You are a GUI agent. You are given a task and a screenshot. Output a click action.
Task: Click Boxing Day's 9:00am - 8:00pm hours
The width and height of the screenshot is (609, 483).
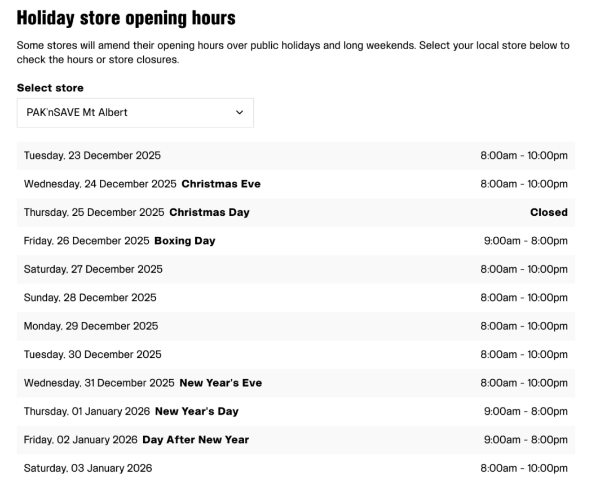(x=526, y=241)
